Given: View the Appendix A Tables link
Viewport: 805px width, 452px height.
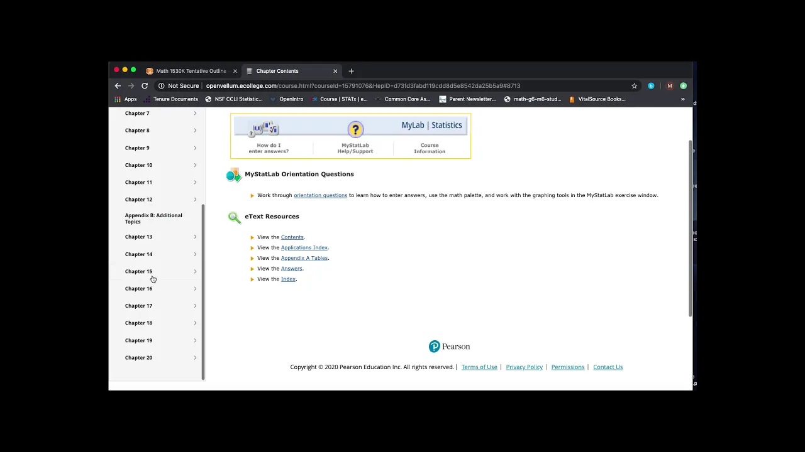Looking at the screenshot, I should 304,258.
